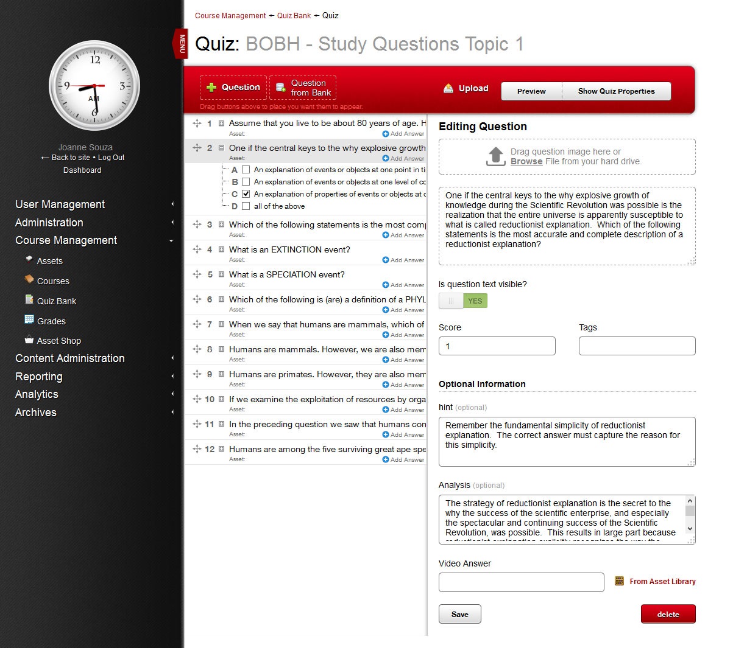Expand question 9 with the plus box
The height and width of the screenshot is (648, 733).
click(x=222, y=374)
